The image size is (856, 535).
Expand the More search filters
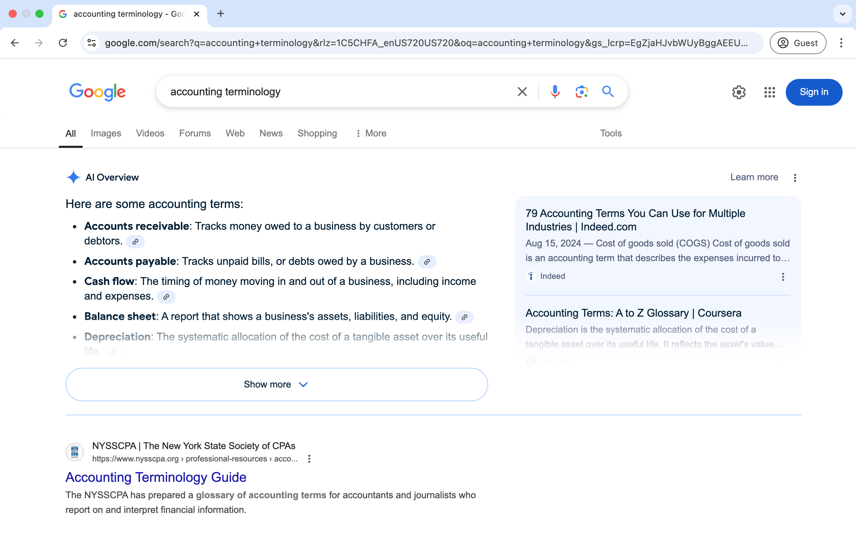371,133
